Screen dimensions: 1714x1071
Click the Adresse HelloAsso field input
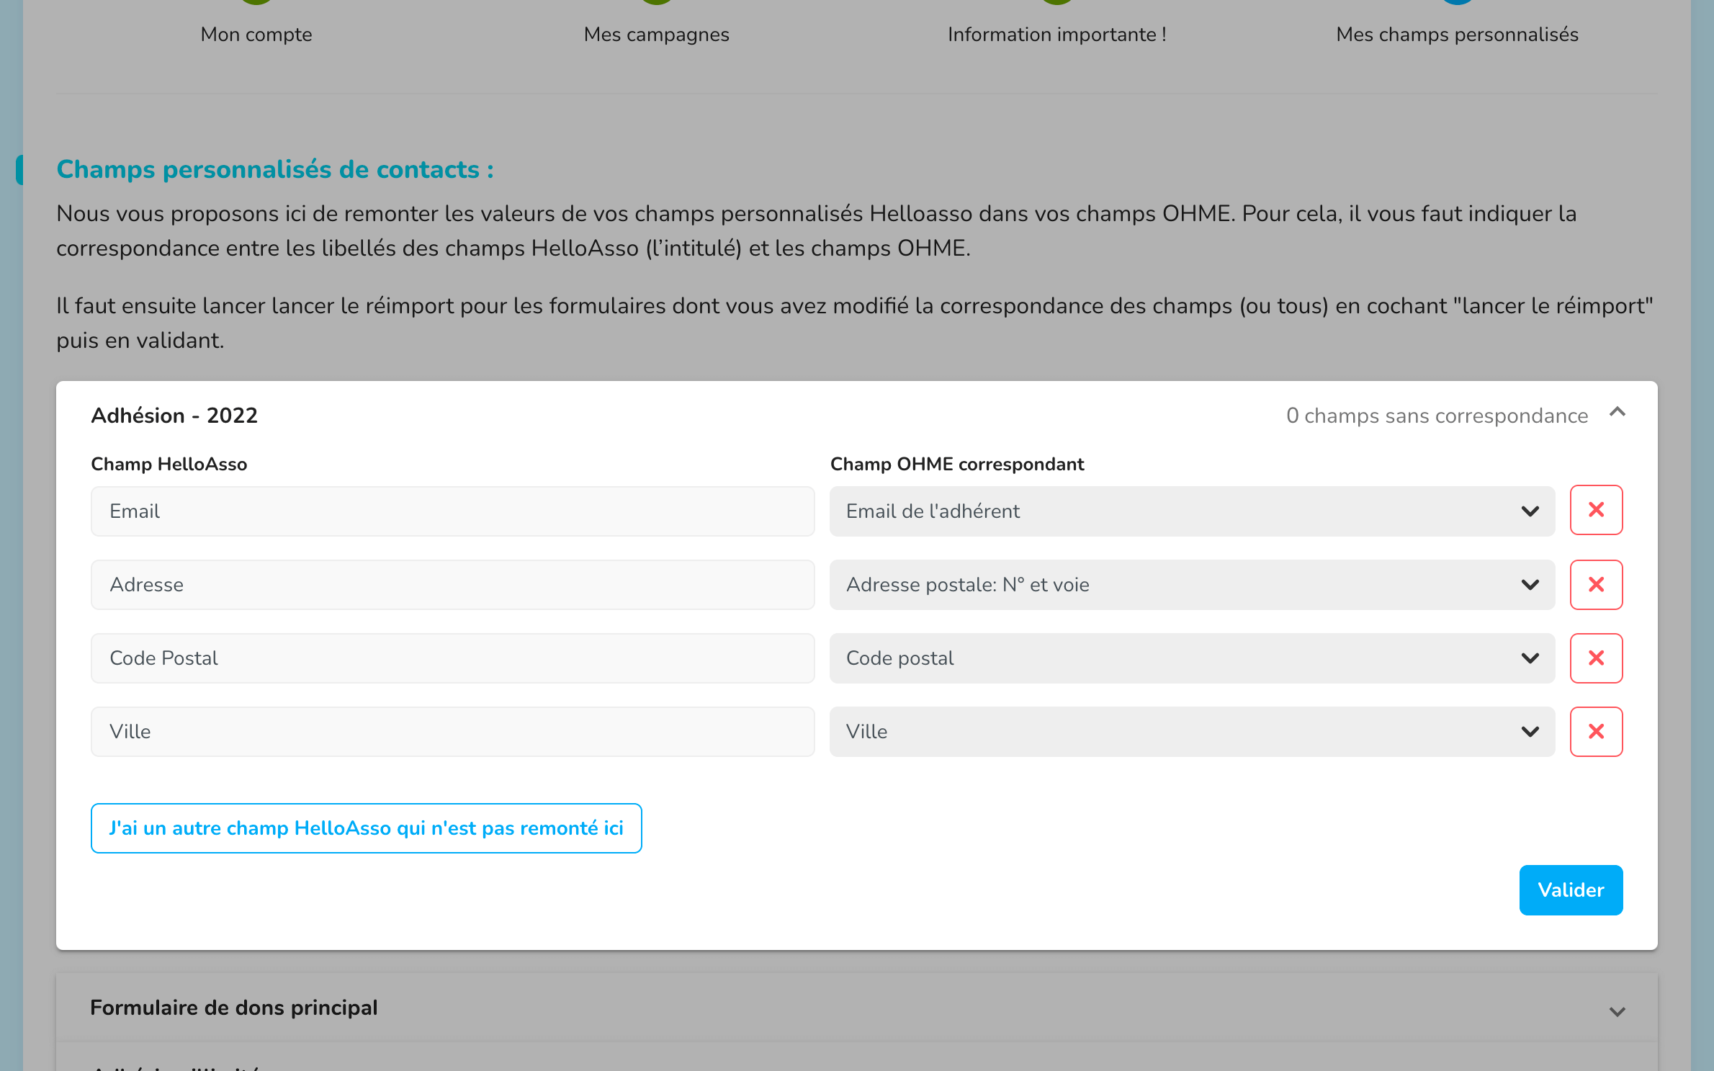click(452, 584)
